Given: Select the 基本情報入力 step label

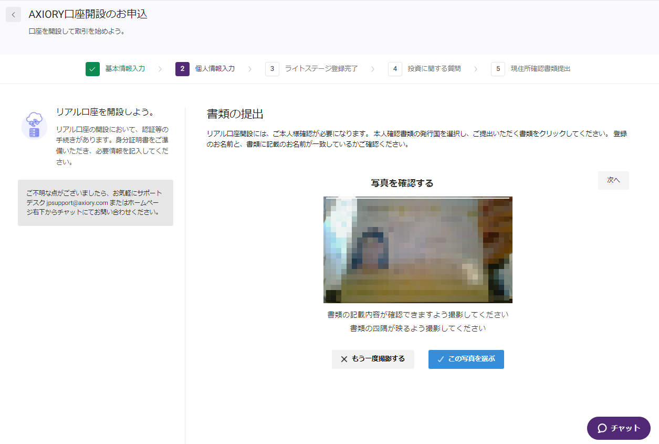Looking at the screenshot, I should [x=125, y=69].
